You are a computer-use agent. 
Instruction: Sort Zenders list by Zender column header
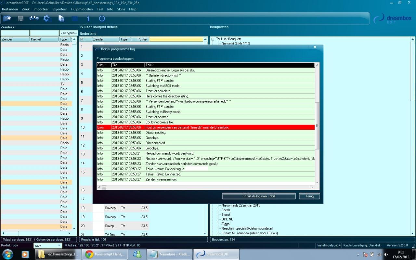pos(15,39)
